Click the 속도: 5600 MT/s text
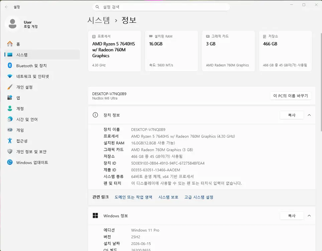322x251 pixels. [161, 65]
